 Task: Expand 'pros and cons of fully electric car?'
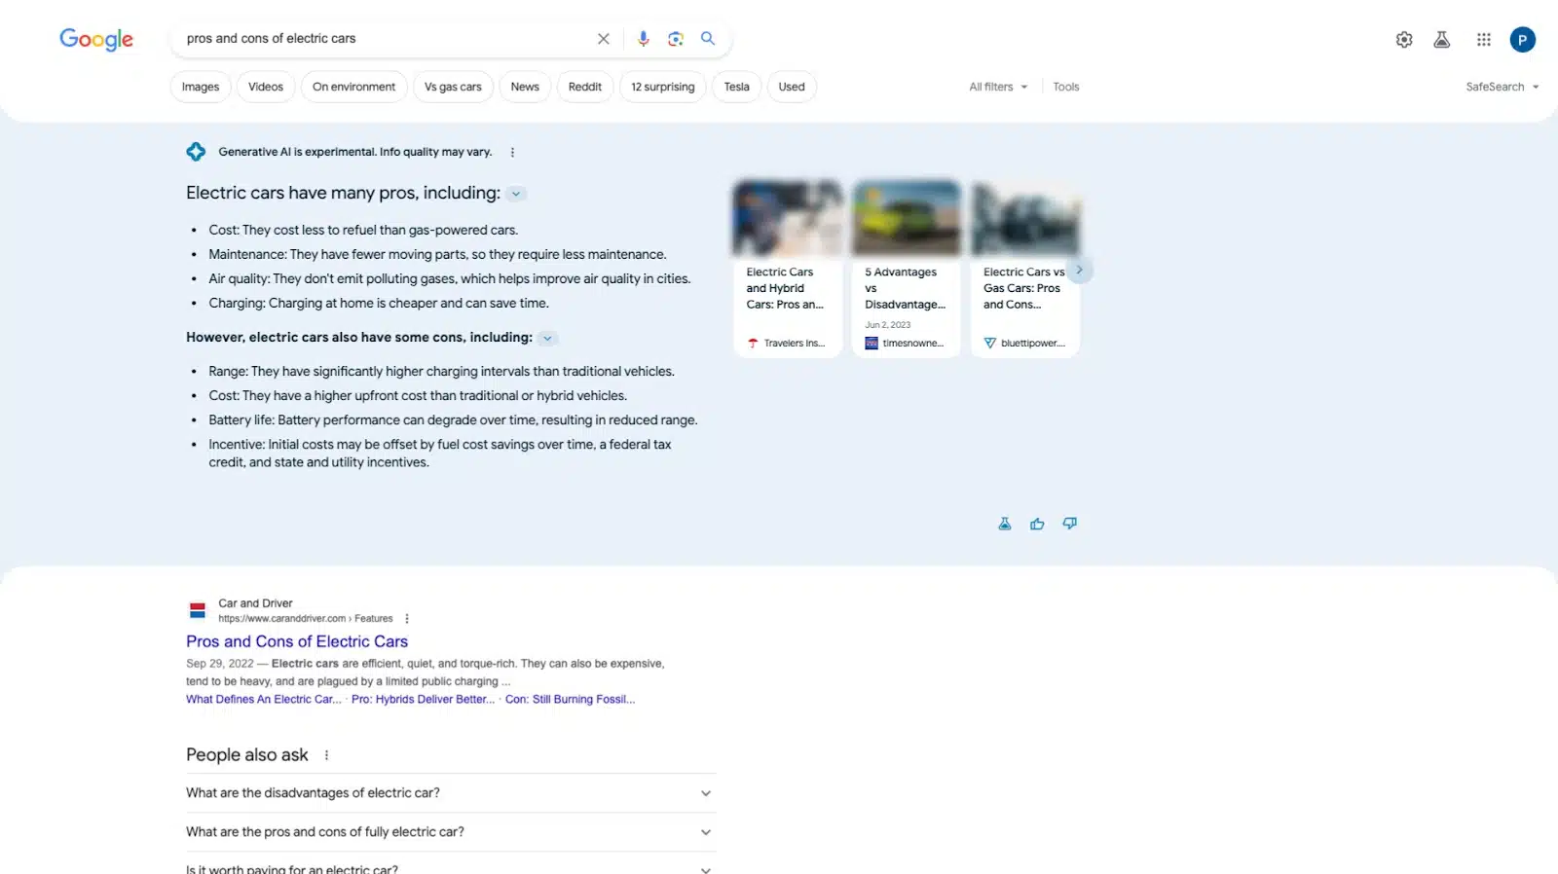pyautogui.click(x=451, y=832)
